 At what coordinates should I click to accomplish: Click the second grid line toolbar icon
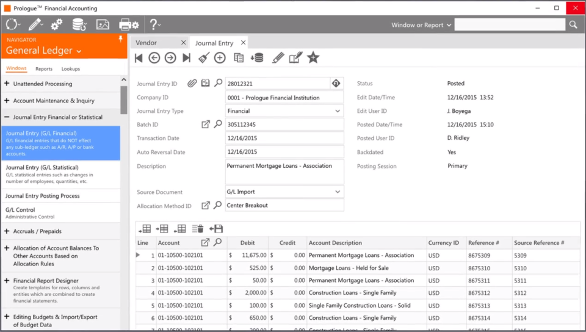coord(162,229)
